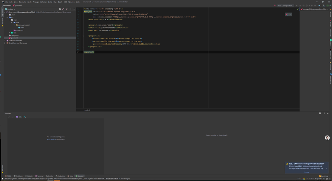
Task: Collapse the main folder
Action: [x=9, y=20]
